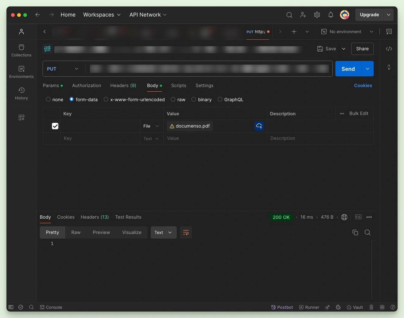The width and height of the screenshot is (404, 318).
Task: Toggle line wrap icon in response
Action: [x=186, y=232]
